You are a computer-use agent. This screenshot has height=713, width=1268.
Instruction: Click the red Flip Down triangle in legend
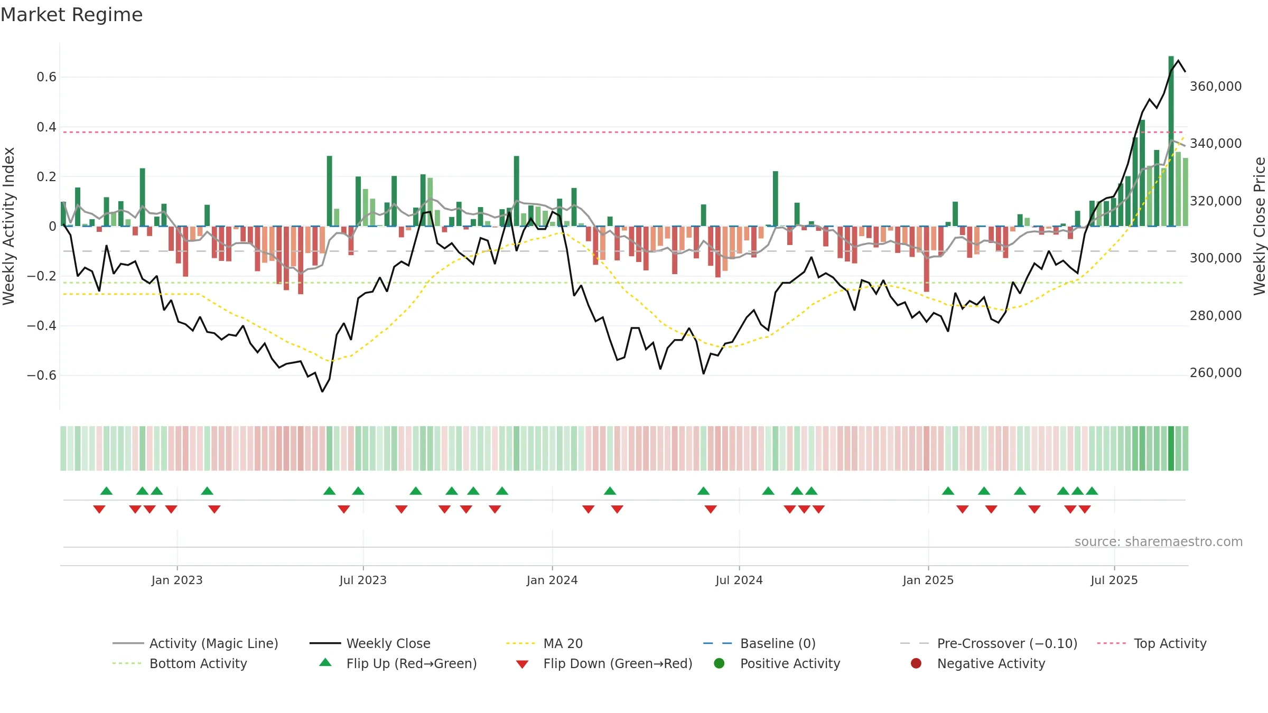click(522, 664)
